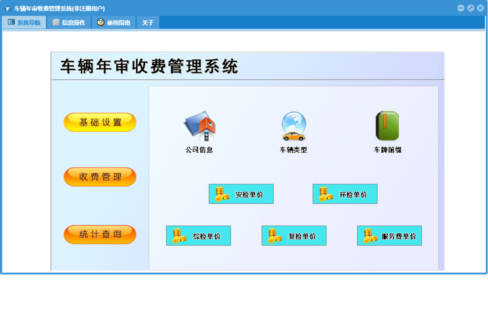488x321 pixels.
Task: Open the 使用指南 menu tab
Action: click(x=114, y=22)
